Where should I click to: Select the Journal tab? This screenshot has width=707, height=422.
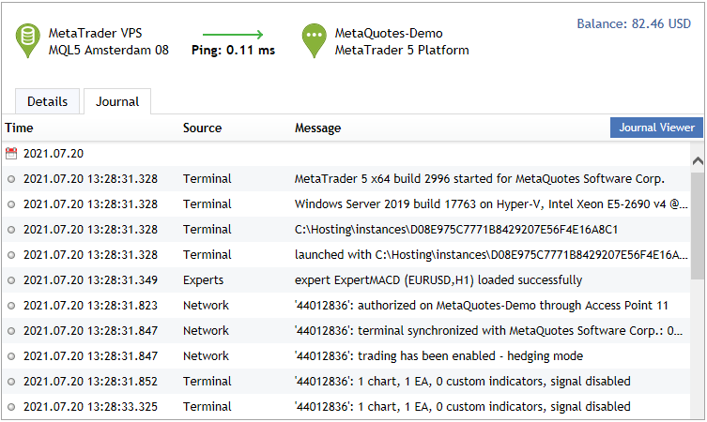117,101
